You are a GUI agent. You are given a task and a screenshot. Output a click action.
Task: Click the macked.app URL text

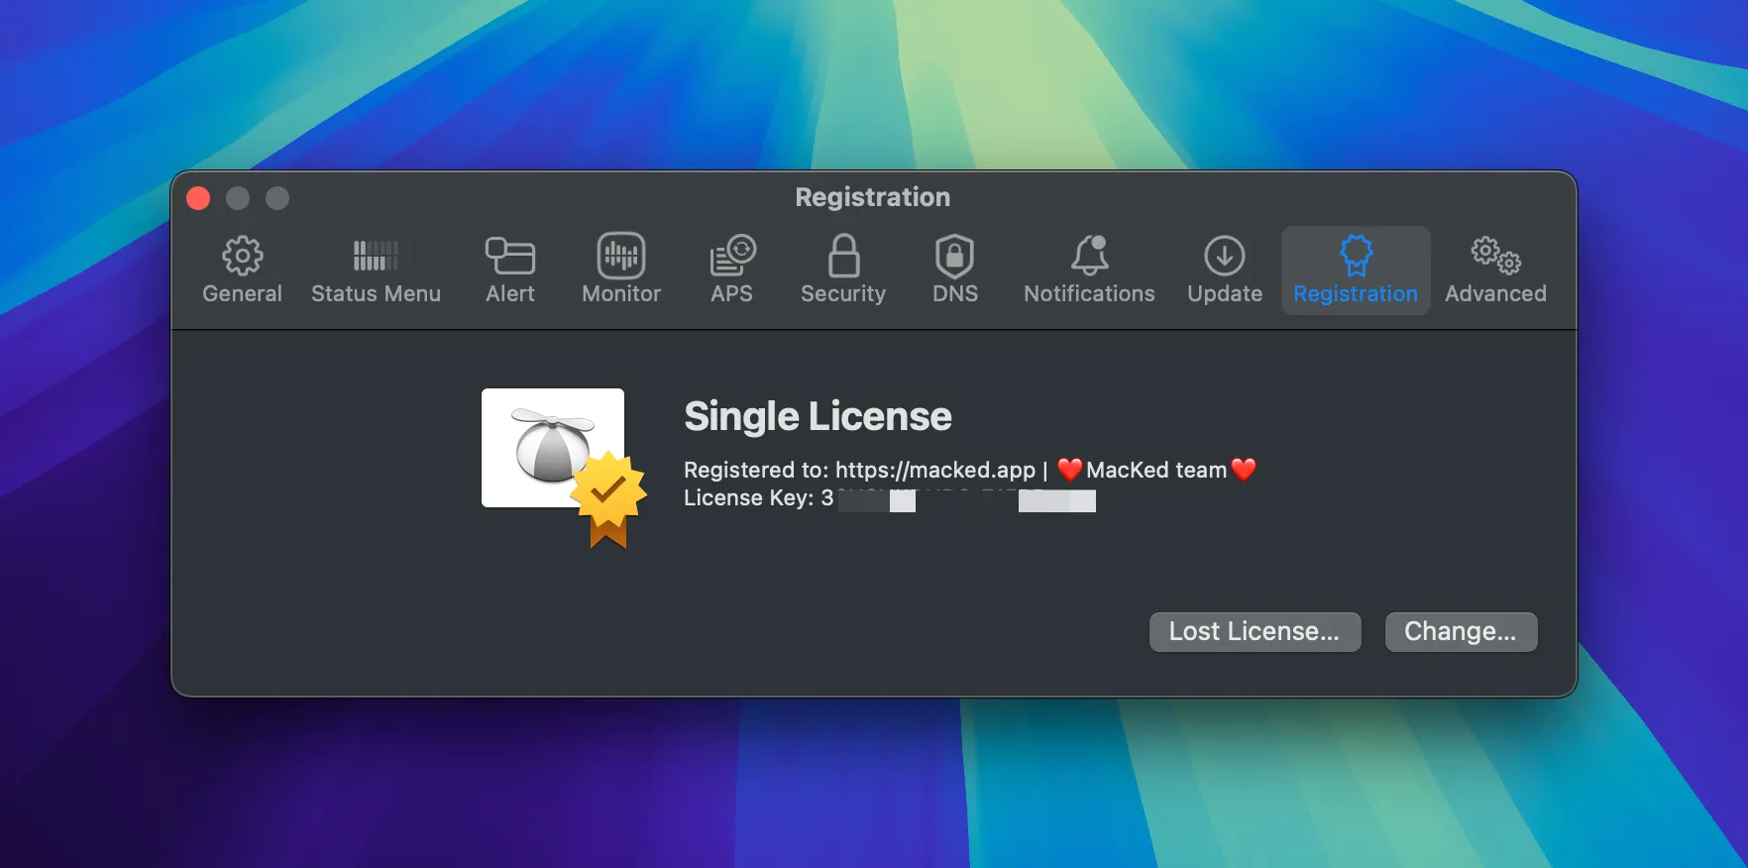pos(934,470)
